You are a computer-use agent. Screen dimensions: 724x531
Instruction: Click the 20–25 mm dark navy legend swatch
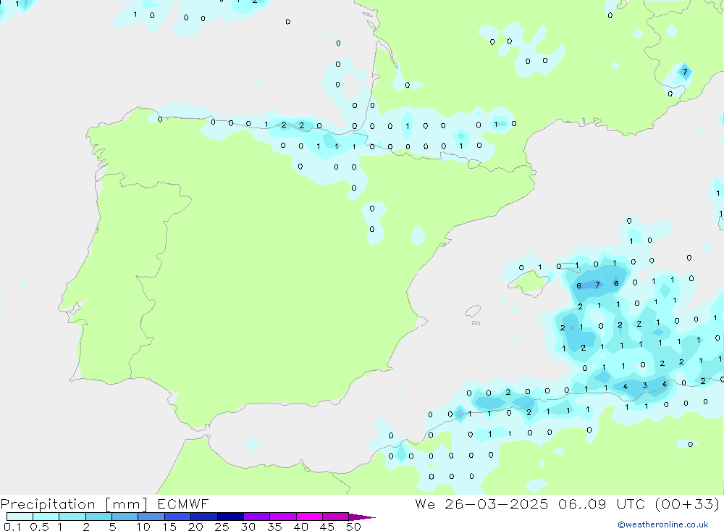click(203, 517)
